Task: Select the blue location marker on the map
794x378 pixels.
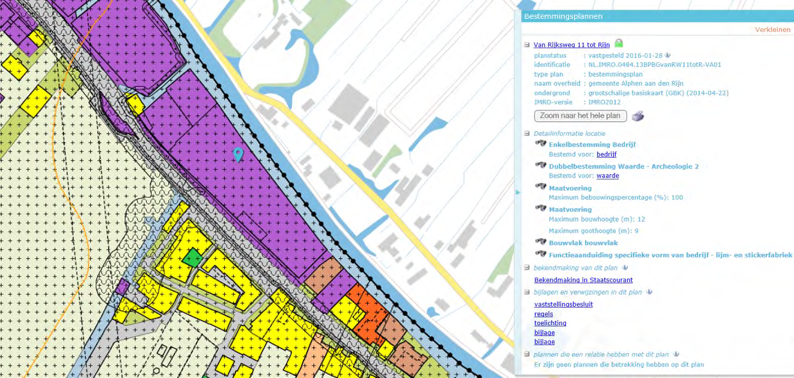Action: pos(238,154)
